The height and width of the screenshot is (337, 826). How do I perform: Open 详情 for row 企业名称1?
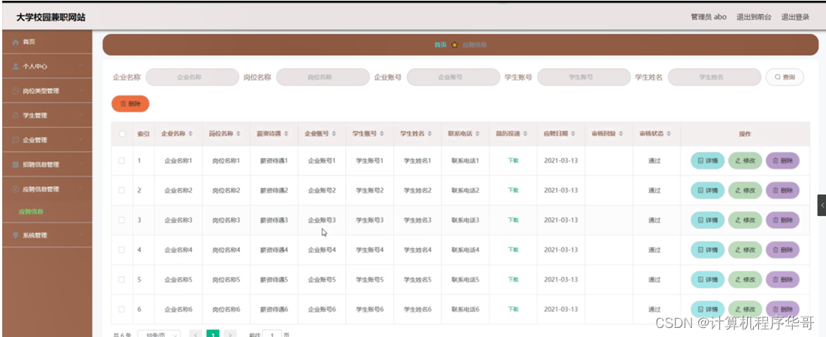point(707,161)
